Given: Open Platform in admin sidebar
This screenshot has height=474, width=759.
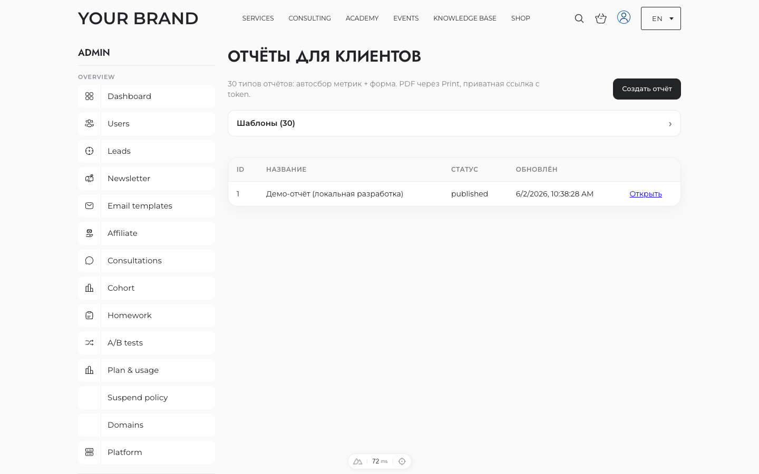Looking at the screenshot, I should click(x=147, y=452).
